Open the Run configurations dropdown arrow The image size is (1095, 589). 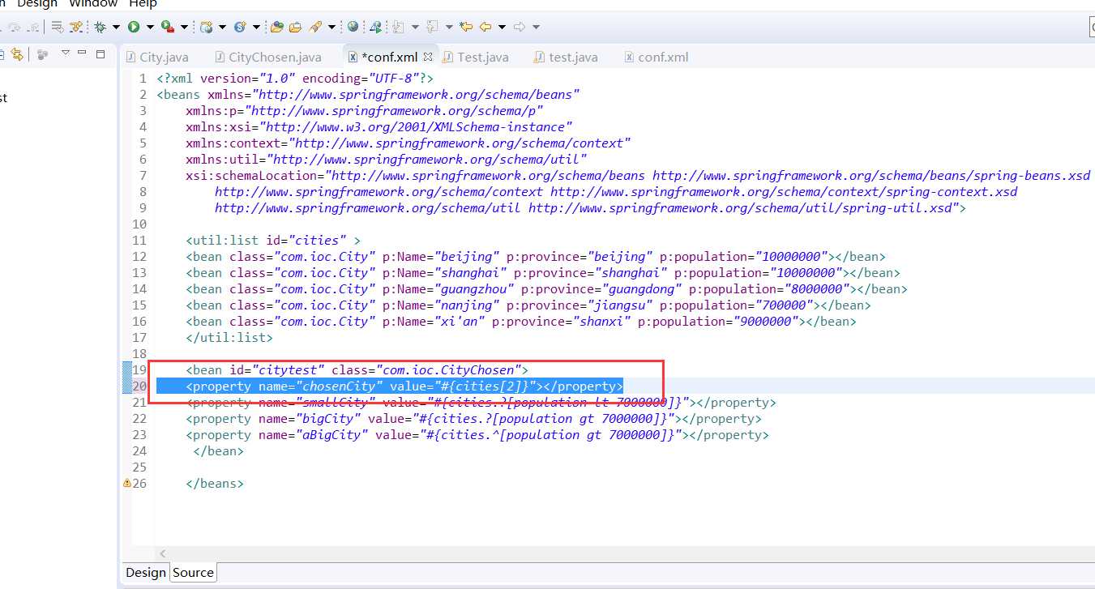click(x=150, y=27)
